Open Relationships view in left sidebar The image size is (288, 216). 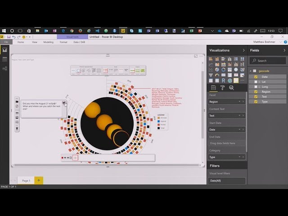tap(5, 69)
